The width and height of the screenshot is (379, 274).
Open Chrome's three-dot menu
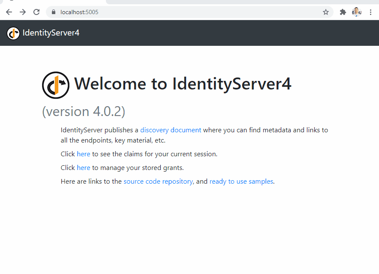click(370, 12)
